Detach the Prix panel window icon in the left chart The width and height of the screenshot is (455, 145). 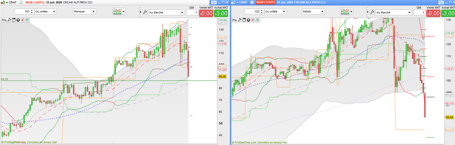(13, 20)
